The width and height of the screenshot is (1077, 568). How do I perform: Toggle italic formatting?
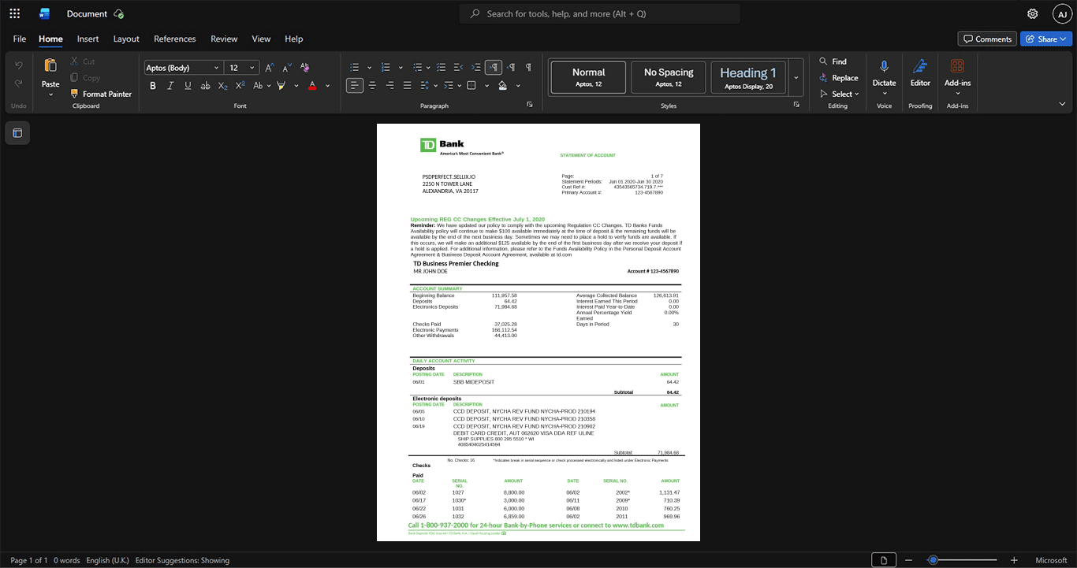click(170, 85)
